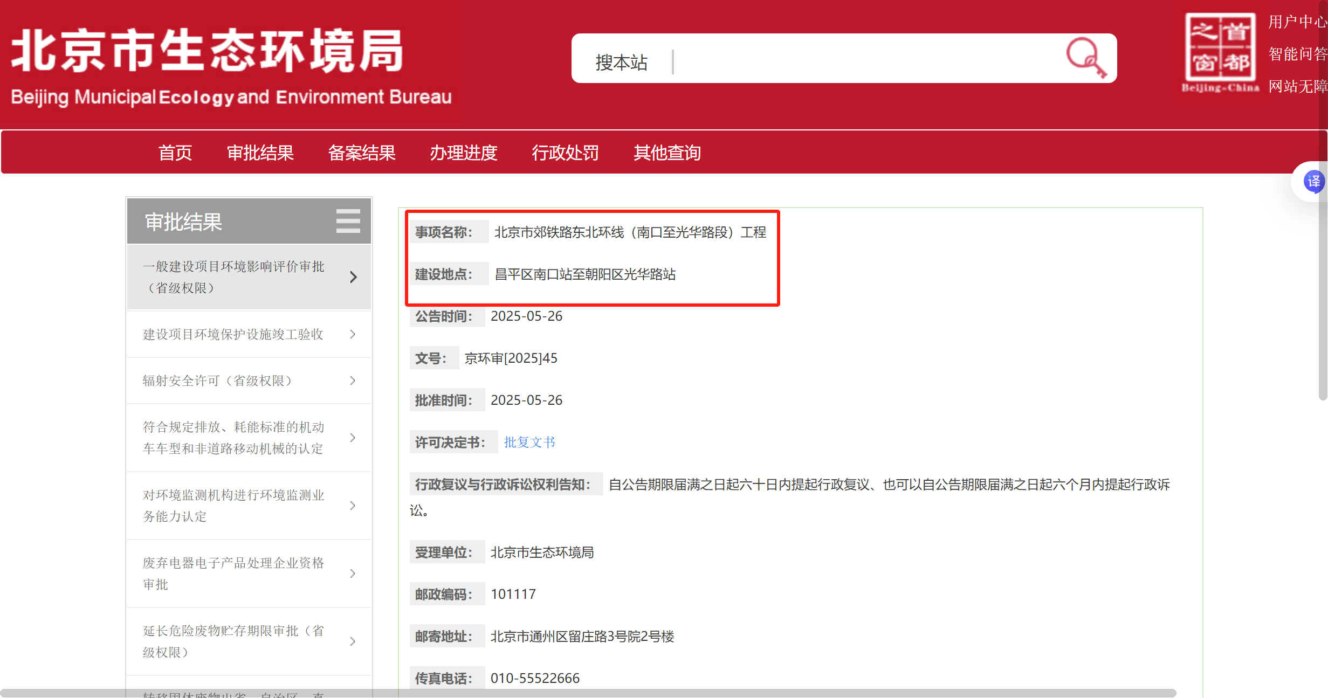Click the postal code 101117
This screenshot has width=1328, height=698.
pyautogui.click(x=513, y=595)
